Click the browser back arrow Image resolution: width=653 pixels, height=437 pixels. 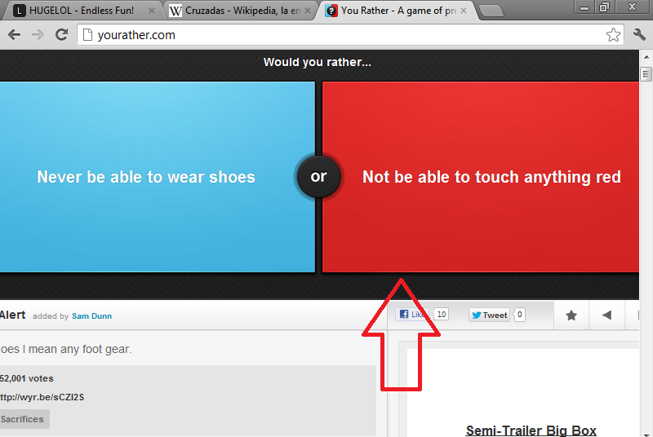click(14, 35)
